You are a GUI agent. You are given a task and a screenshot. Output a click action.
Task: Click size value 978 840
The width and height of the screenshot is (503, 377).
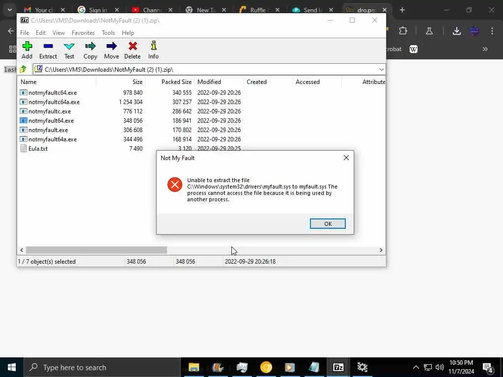(x=133, y=93)
